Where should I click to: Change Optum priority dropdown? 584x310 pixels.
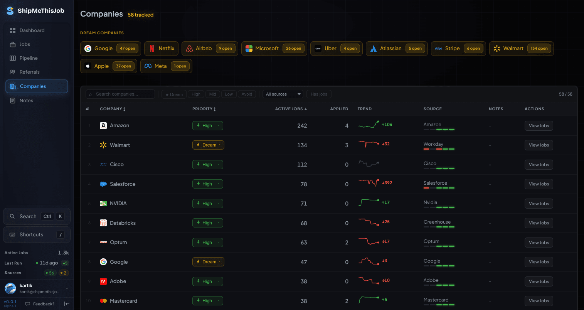click(208, 243)
